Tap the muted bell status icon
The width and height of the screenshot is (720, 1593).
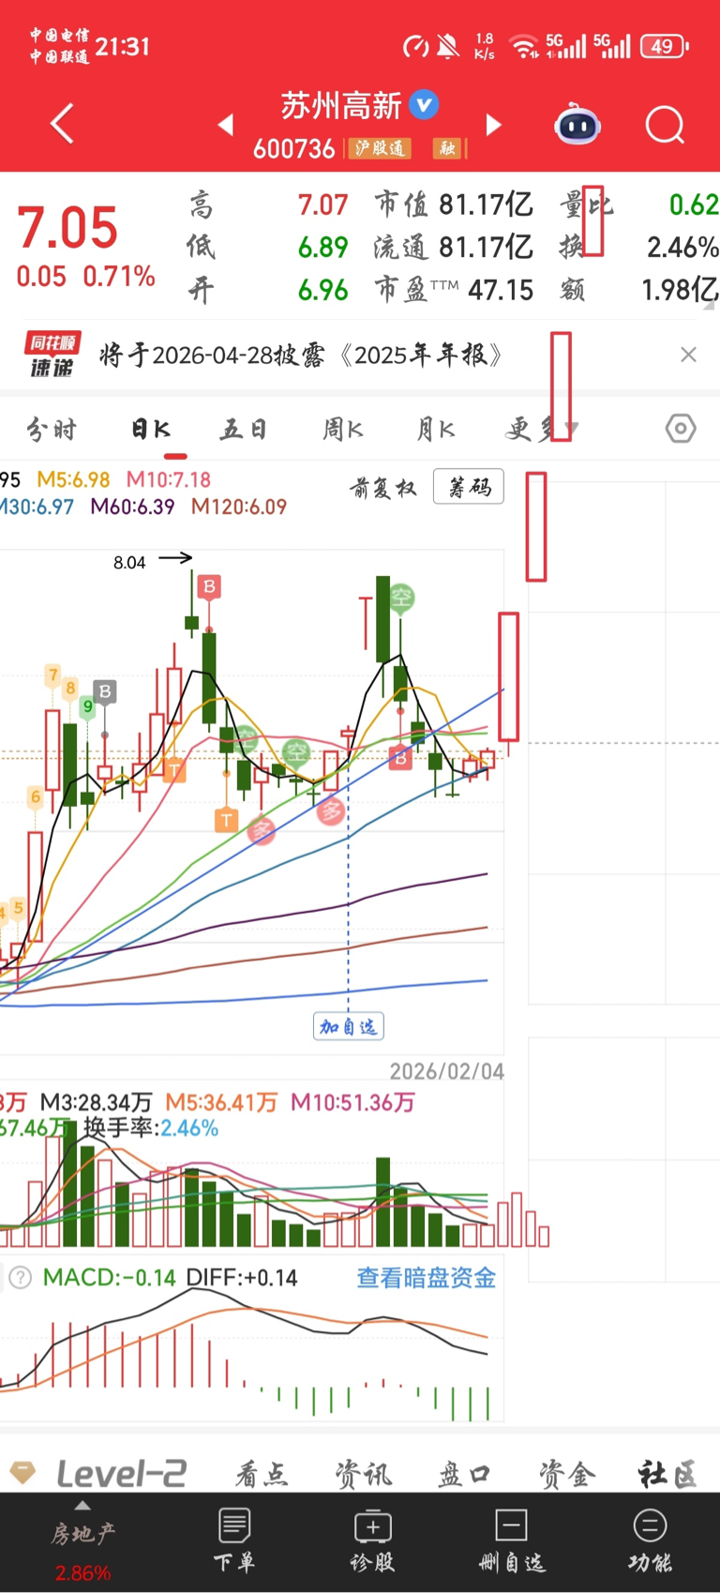point(448,46)
